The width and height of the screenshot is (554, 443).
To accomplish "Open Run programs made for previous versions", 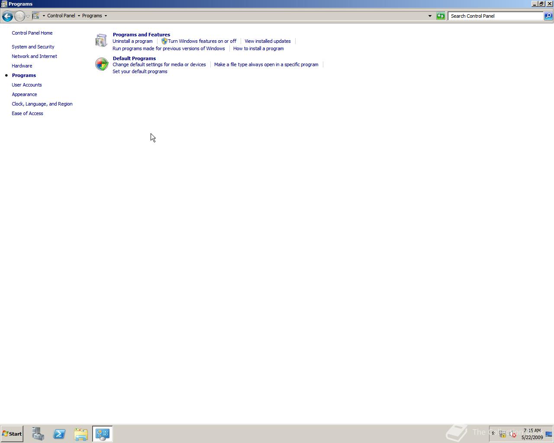I will pyautogui.click(x=168, y=48).
